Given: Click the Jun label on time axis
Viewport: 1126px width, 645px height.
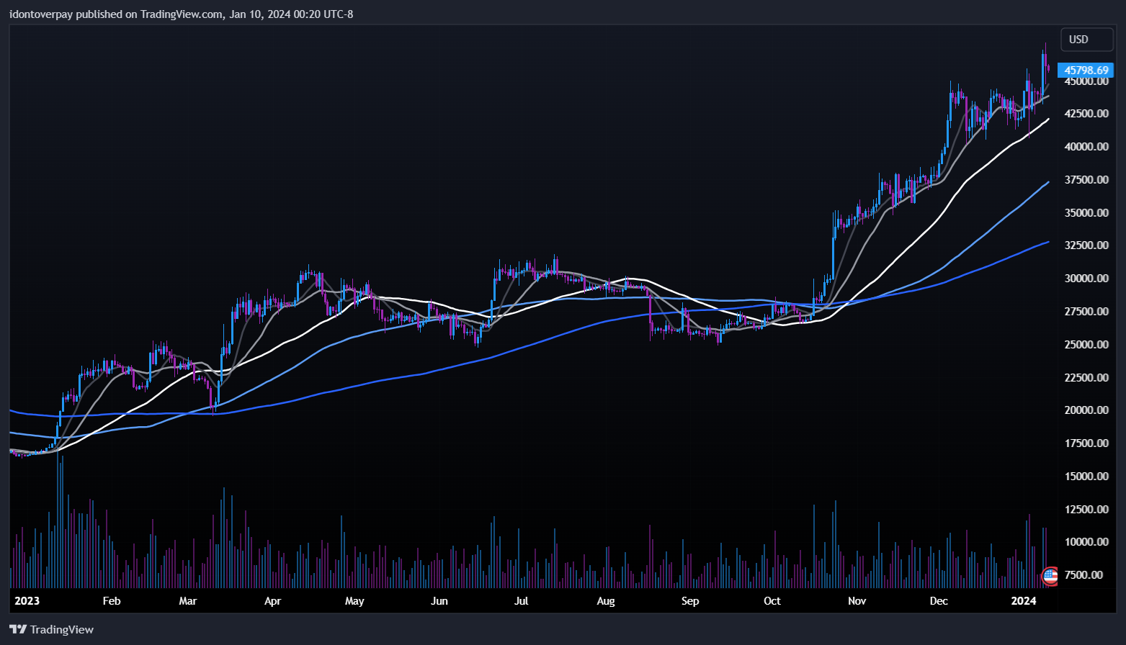Looking at the screenshot, I should point(439,601).
